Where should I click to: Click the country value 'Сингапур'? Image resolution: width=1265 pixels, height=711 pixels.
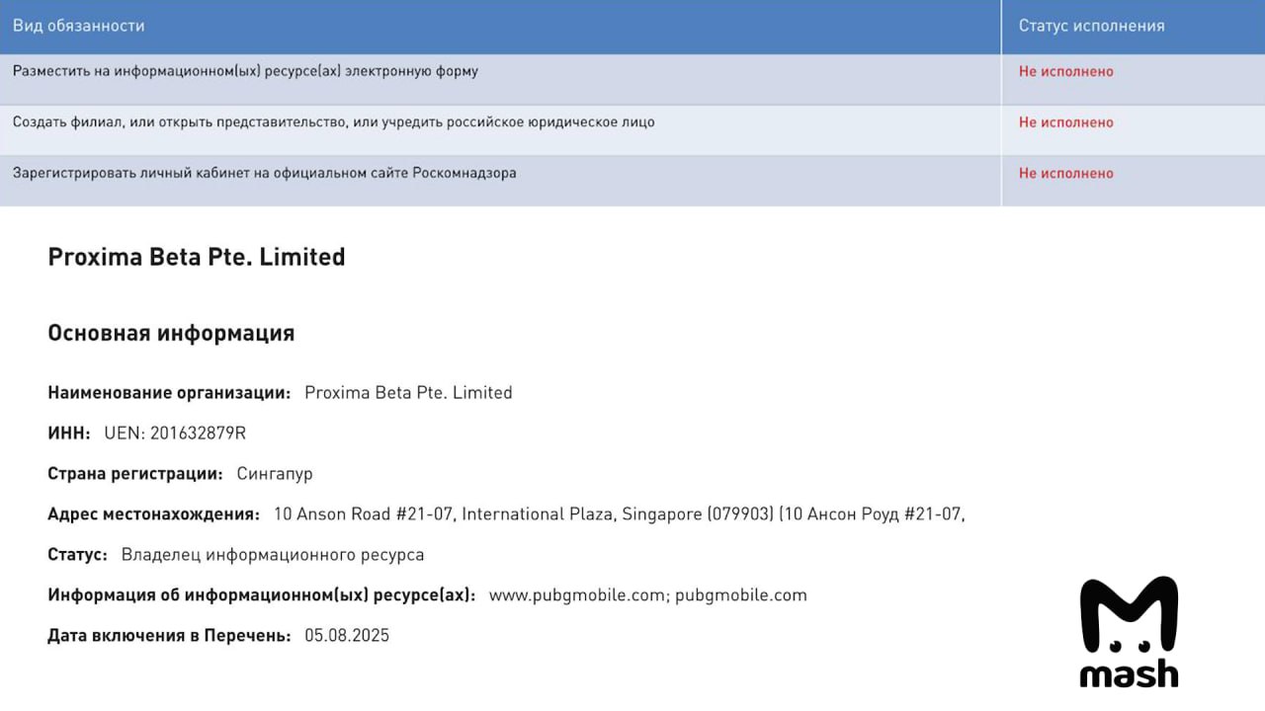(275, 474)
